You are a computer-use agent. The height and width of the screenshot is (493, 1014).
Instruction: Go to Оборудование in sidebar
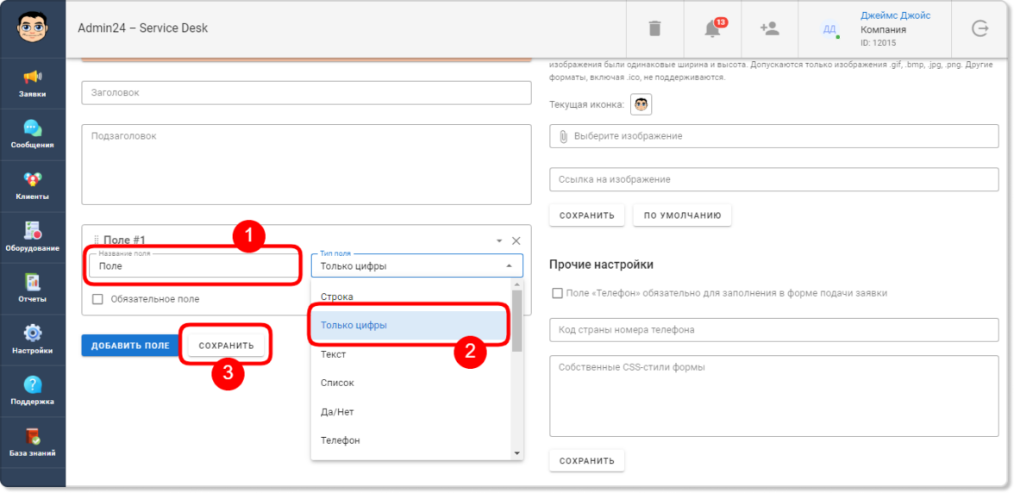click(33, 237)
